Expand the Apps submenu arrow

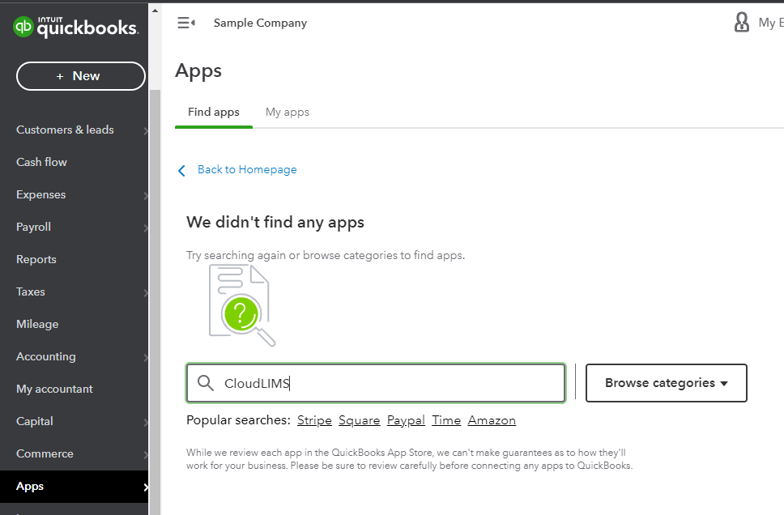pyautogui.click(x=146, y=487)
